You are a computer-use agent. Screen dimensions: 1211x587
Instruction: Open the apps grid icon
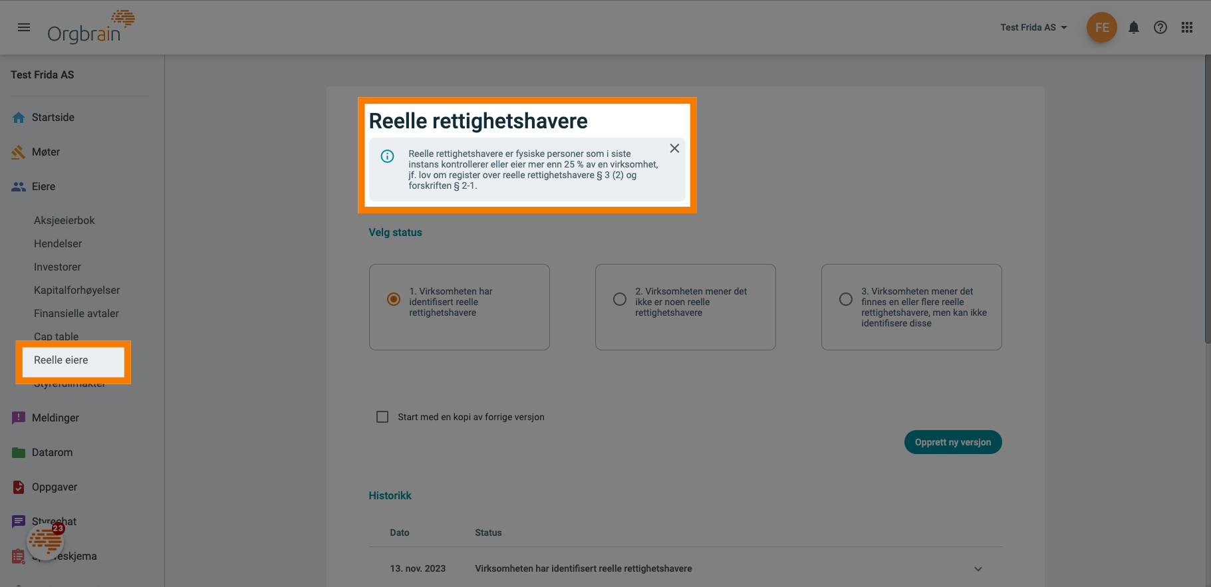pos(1187,27)
